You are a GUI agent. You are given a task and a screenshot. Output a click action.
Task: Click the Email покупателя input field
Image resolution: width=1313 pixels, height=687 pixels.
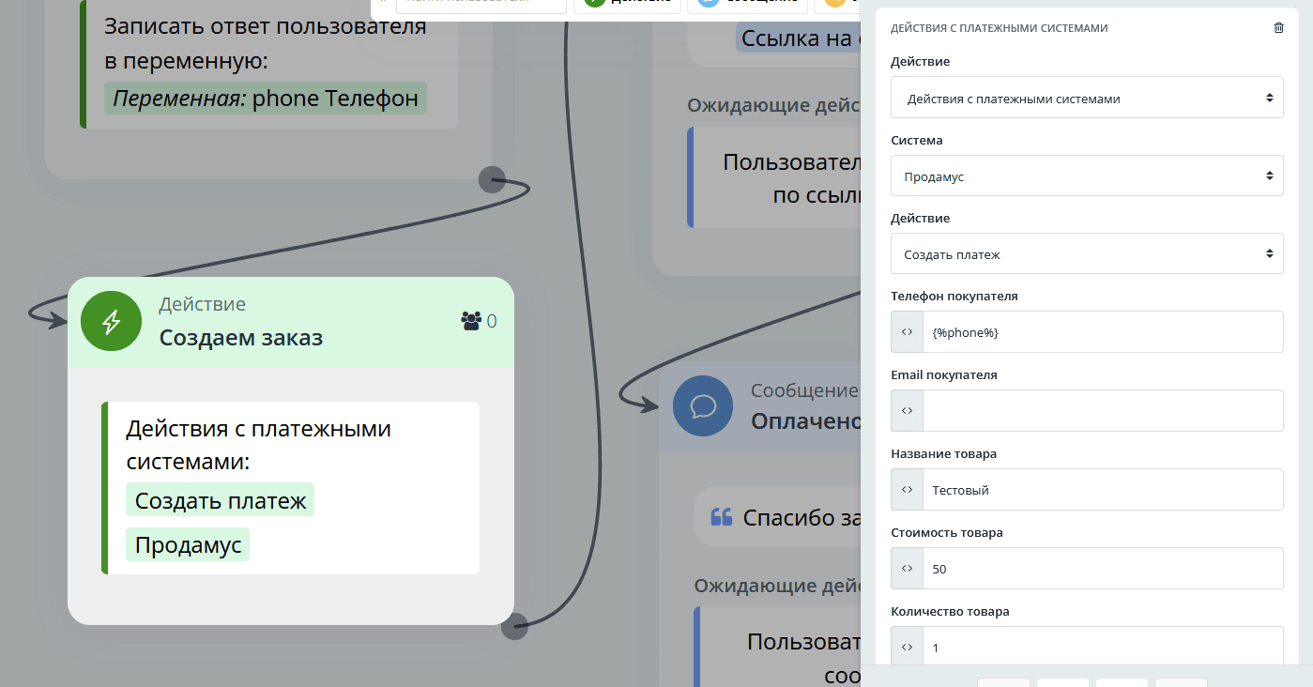[x=1102, y=411]
